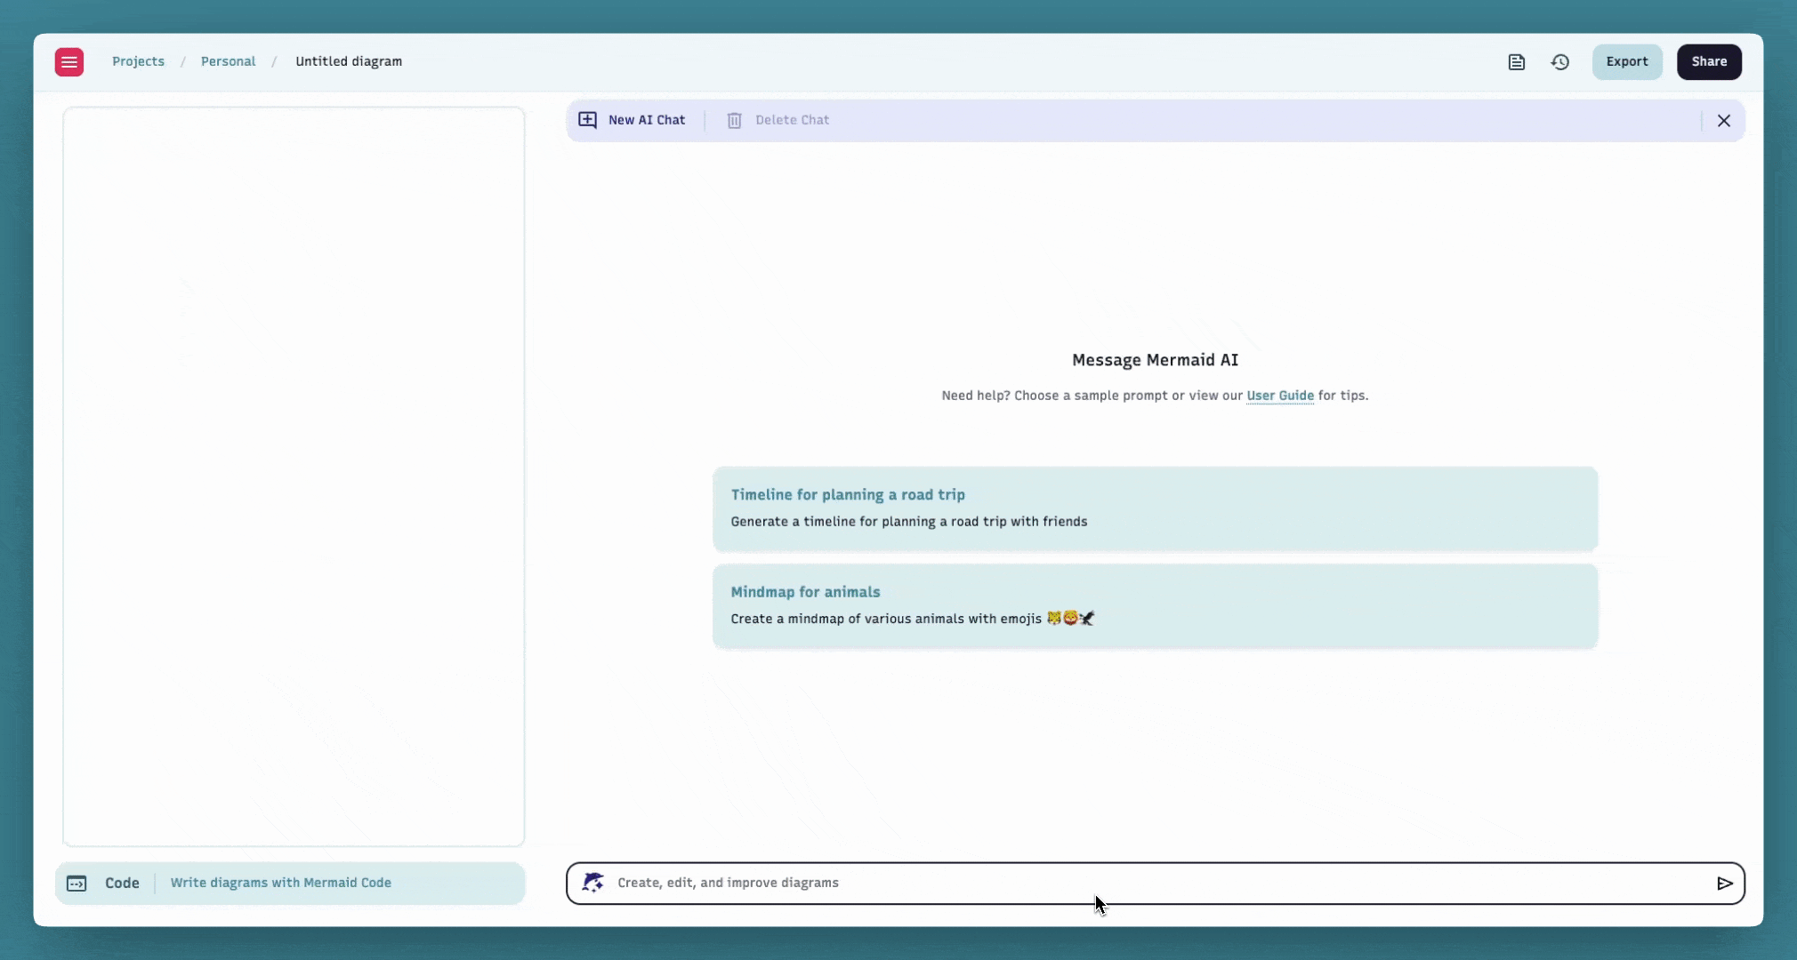
Task: Select the road trip timeline sample prompt
Action: coord(1155,508)
